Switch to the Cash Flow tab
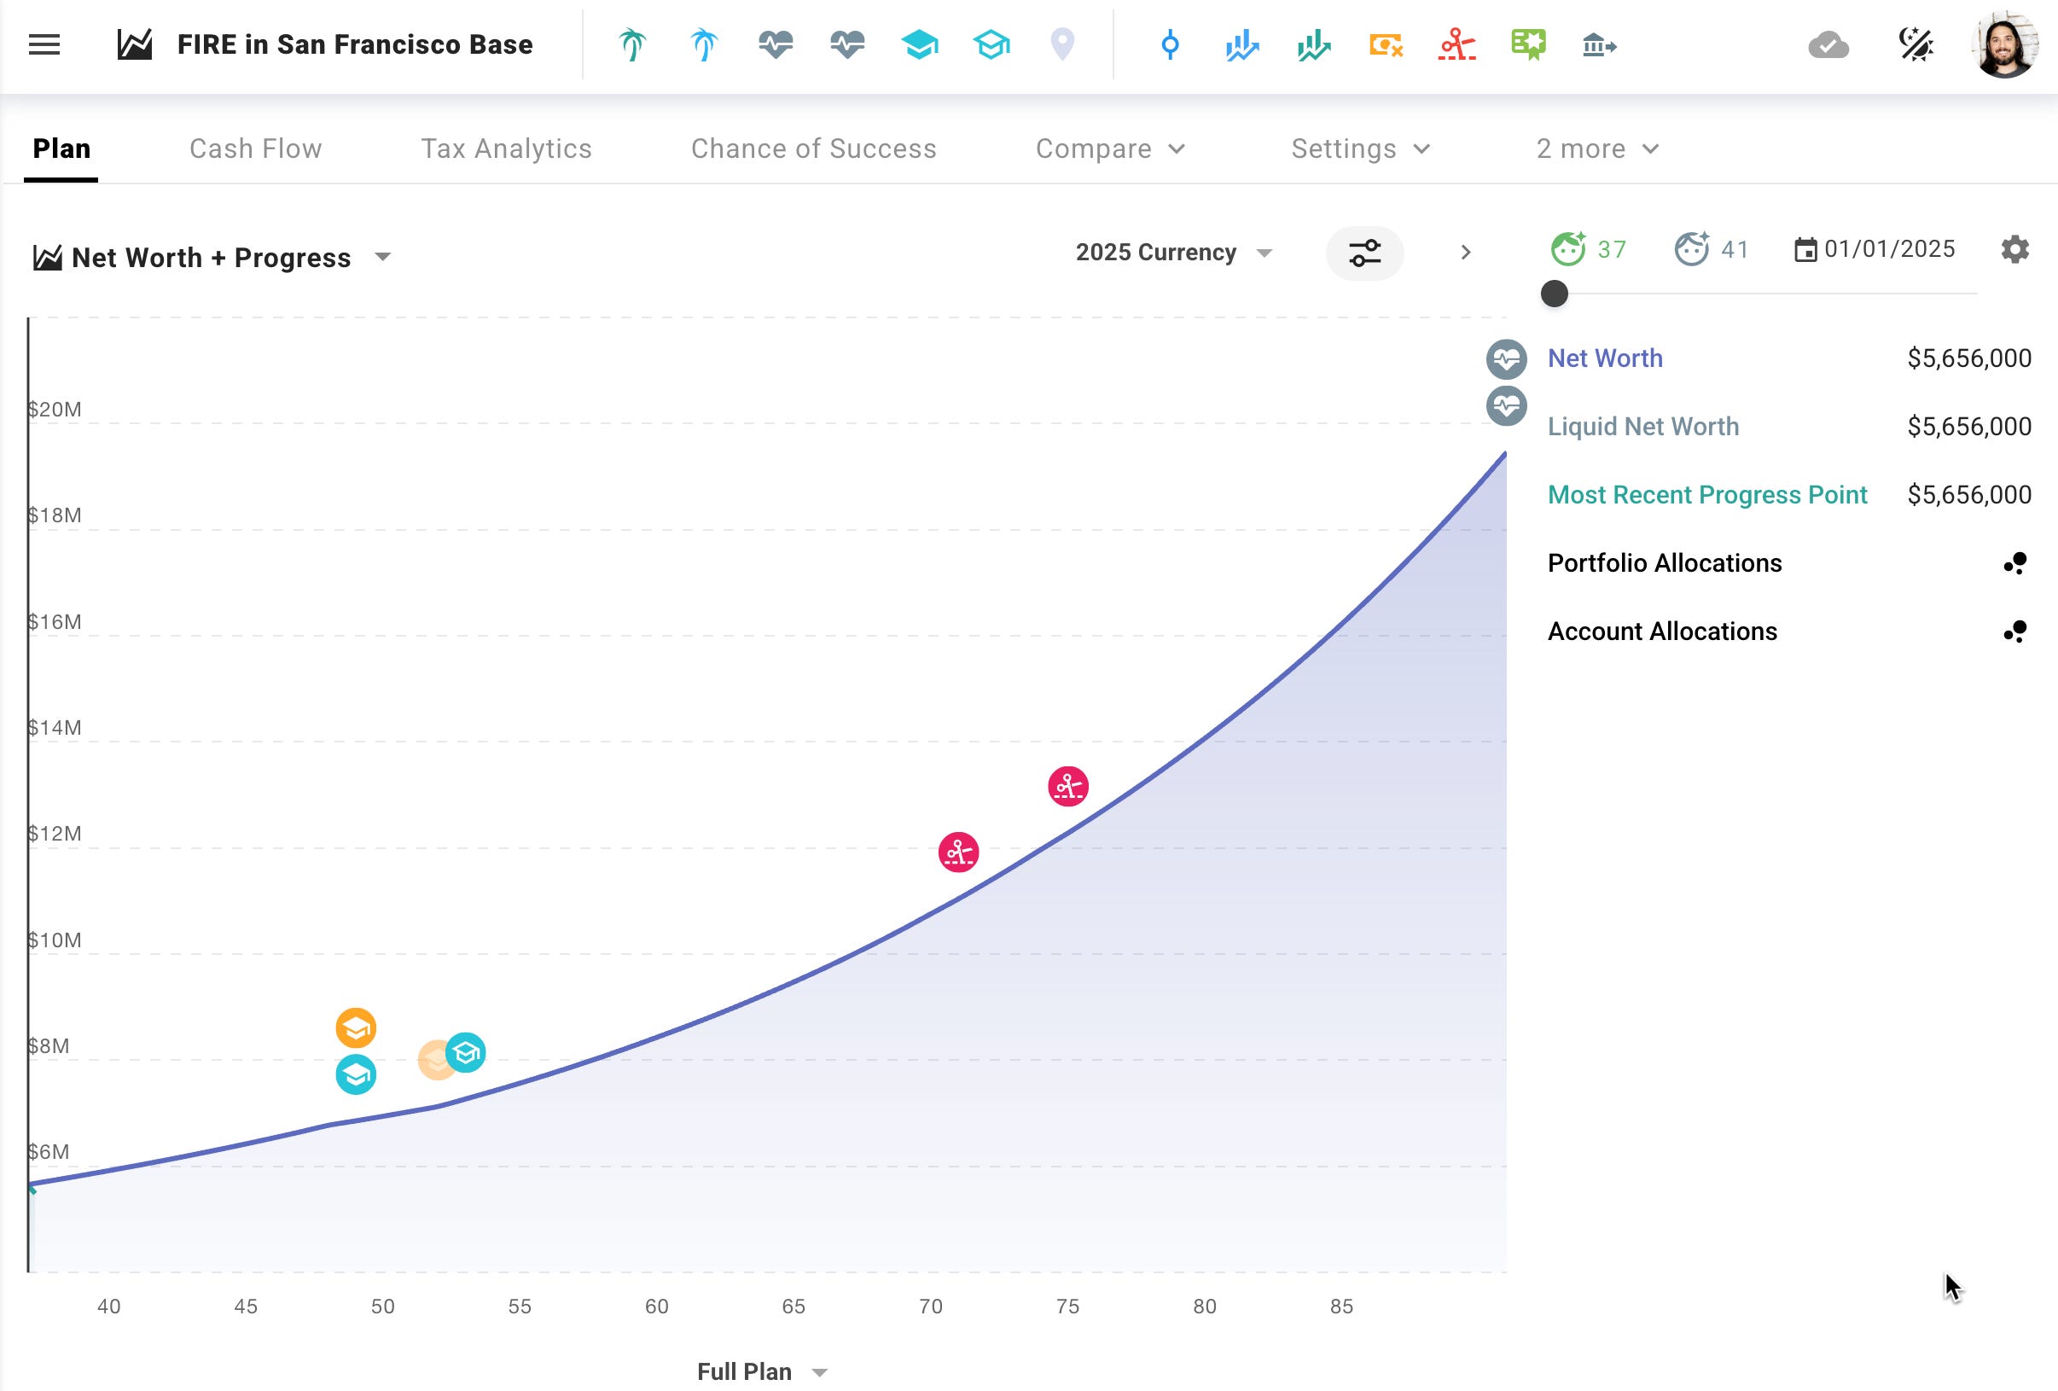2058x1391 pixels. pos(256,148)
